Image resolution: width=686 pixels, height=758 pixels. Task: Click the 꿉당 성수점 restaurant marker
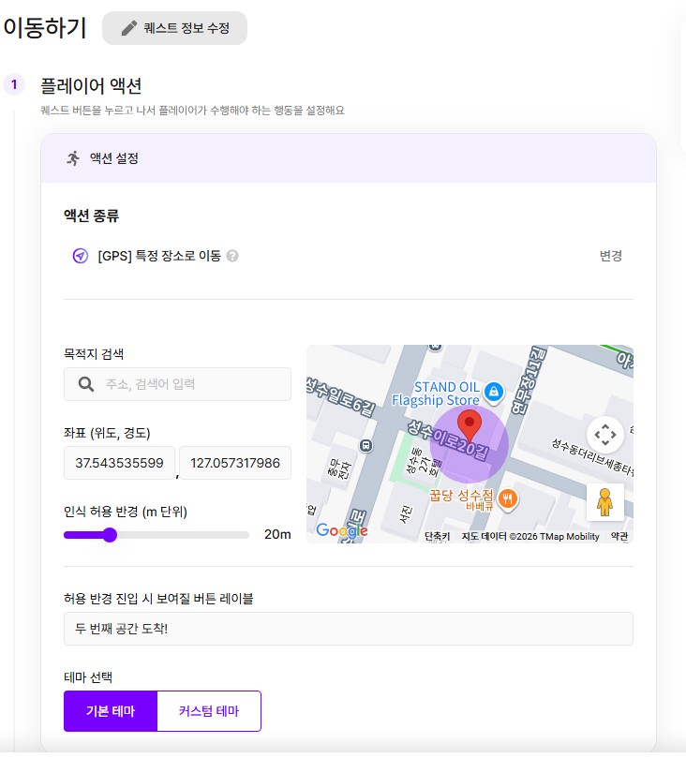(x=508, y=498)
